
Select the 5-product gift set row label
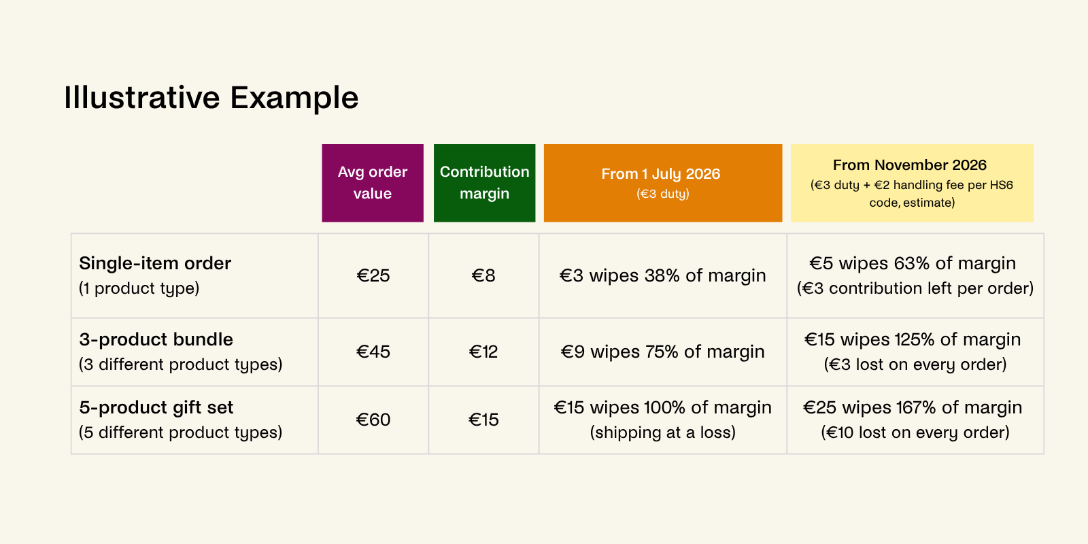point(194,420)
